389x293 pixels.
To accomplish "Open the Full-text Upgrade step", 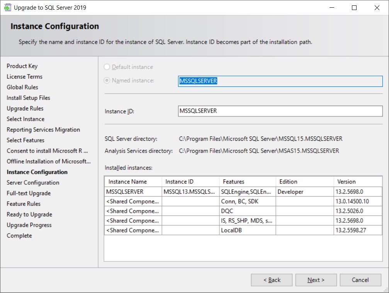I will point(29,193).
